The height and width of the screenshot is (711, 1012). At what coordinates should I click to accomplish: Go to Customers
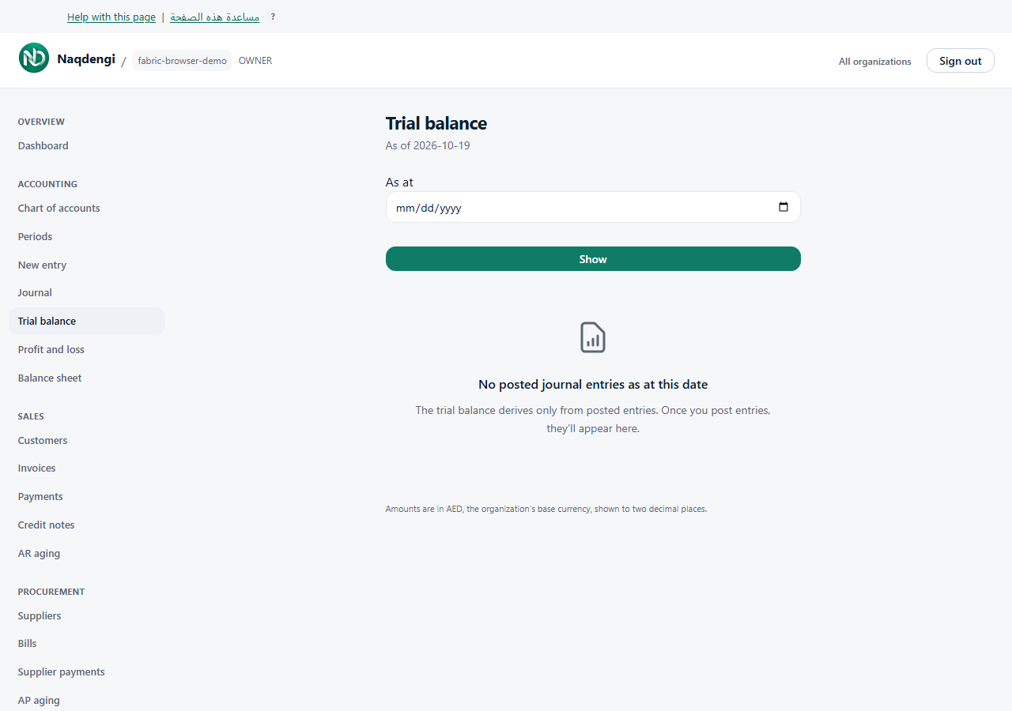coord(43,440)
